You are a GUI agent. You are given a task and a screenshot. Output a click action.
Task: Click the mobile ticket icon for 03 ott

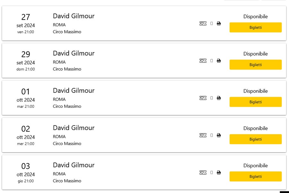pos(211,173)
